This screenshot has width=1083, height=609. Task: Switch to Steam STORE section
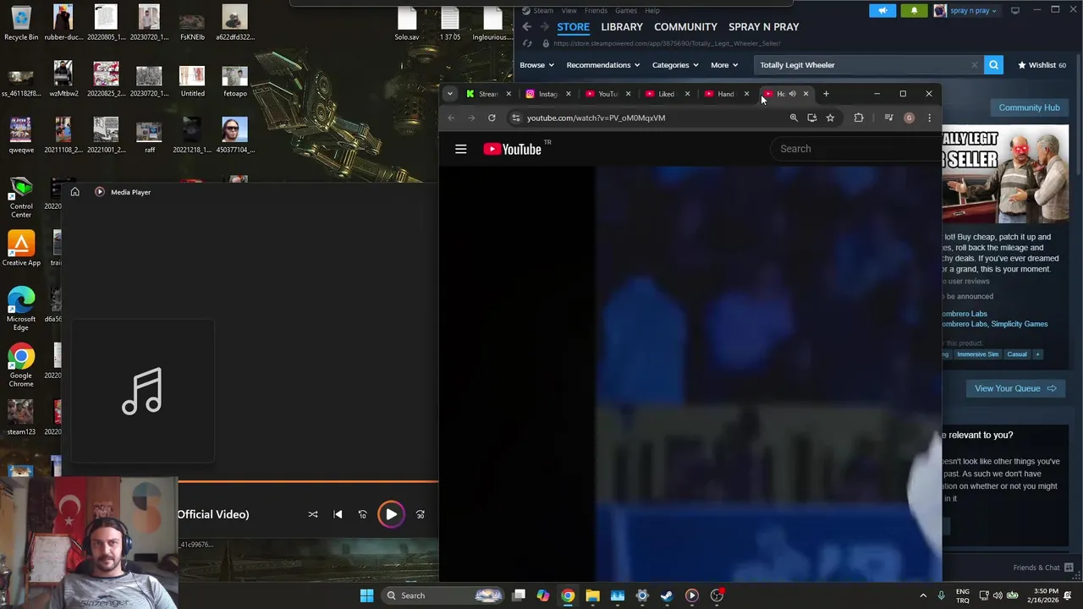573,27
